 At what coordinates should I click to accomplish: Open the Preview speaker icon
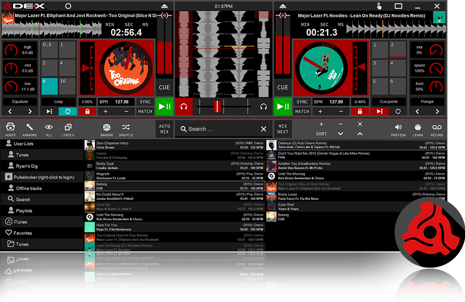click(x=398, y=128)
